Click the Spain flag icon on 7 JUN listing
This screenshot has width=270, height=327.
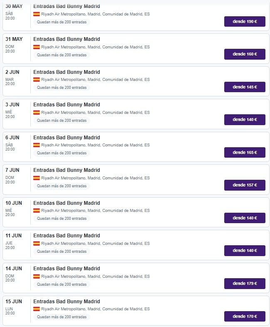click(x=37, y=178)
